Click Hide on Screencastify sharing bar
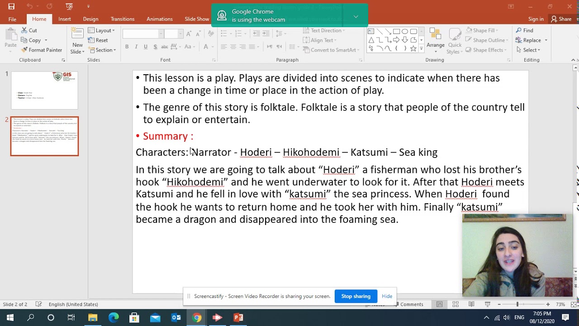The width and height of the screenshot is (579, 326). (x=387, y=296)
